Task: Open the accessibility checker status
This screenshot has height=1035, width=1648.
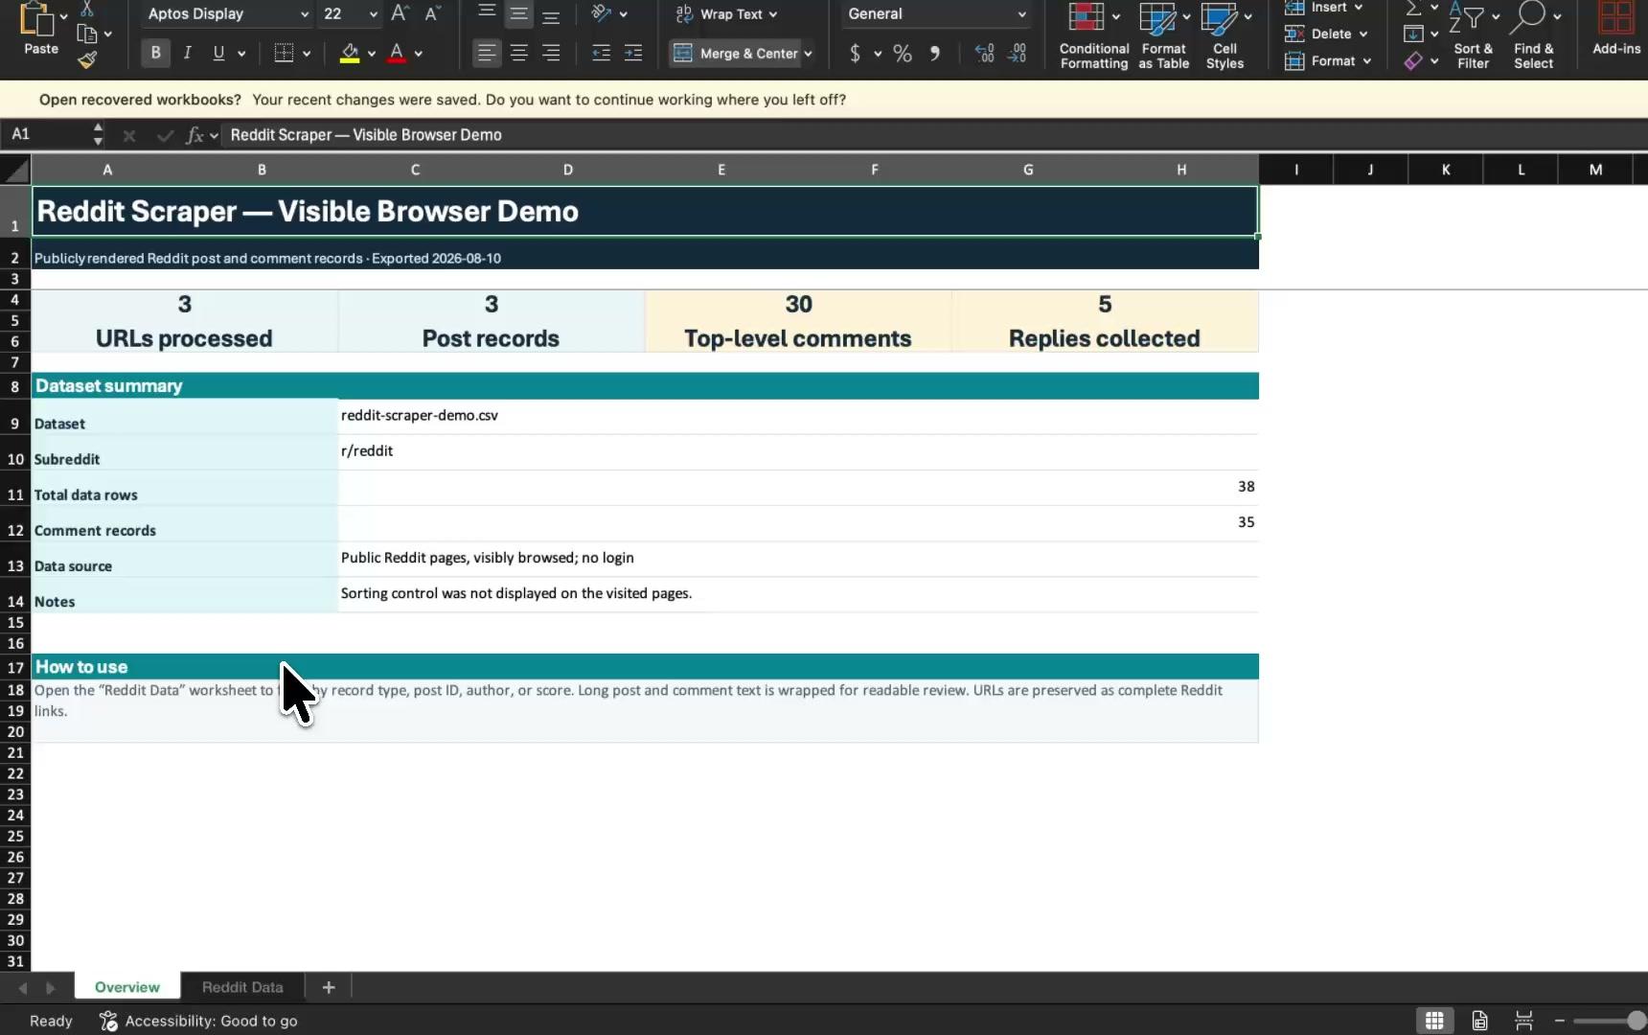Action: coord(199,1021)
